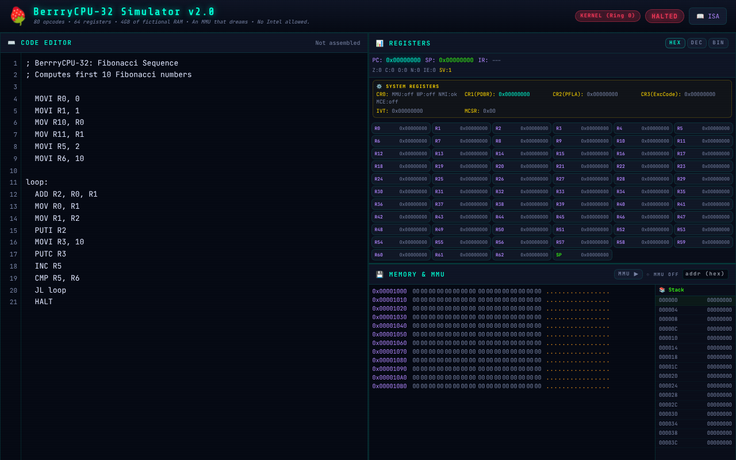
Task: Switch register display to BIN
Action: coord(718,43)
